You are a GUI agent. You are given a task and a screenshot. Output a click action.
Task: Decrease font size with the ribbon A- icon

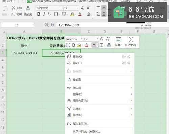tap(88, 8)
